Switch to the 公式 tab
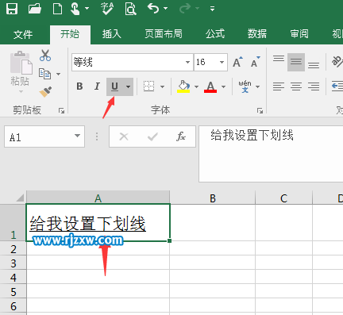The image size is (343, 315). tap(215, 34)
